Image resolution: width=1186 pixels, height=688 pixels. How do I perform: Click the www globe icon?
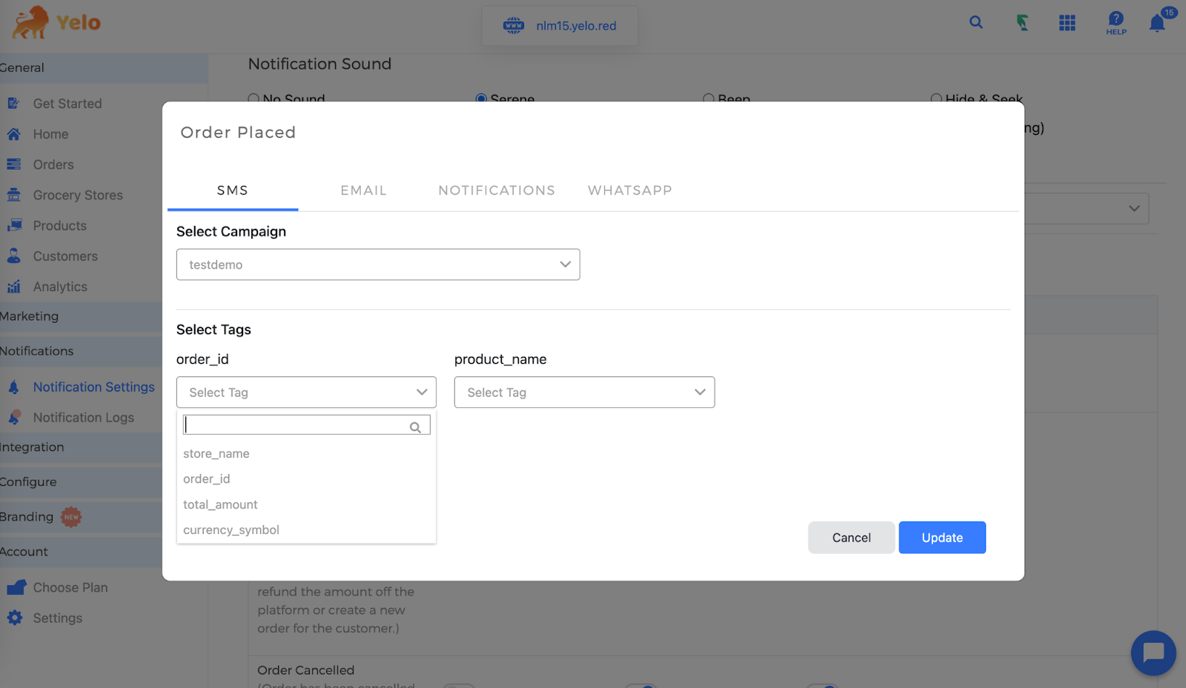tap(514, 26)
